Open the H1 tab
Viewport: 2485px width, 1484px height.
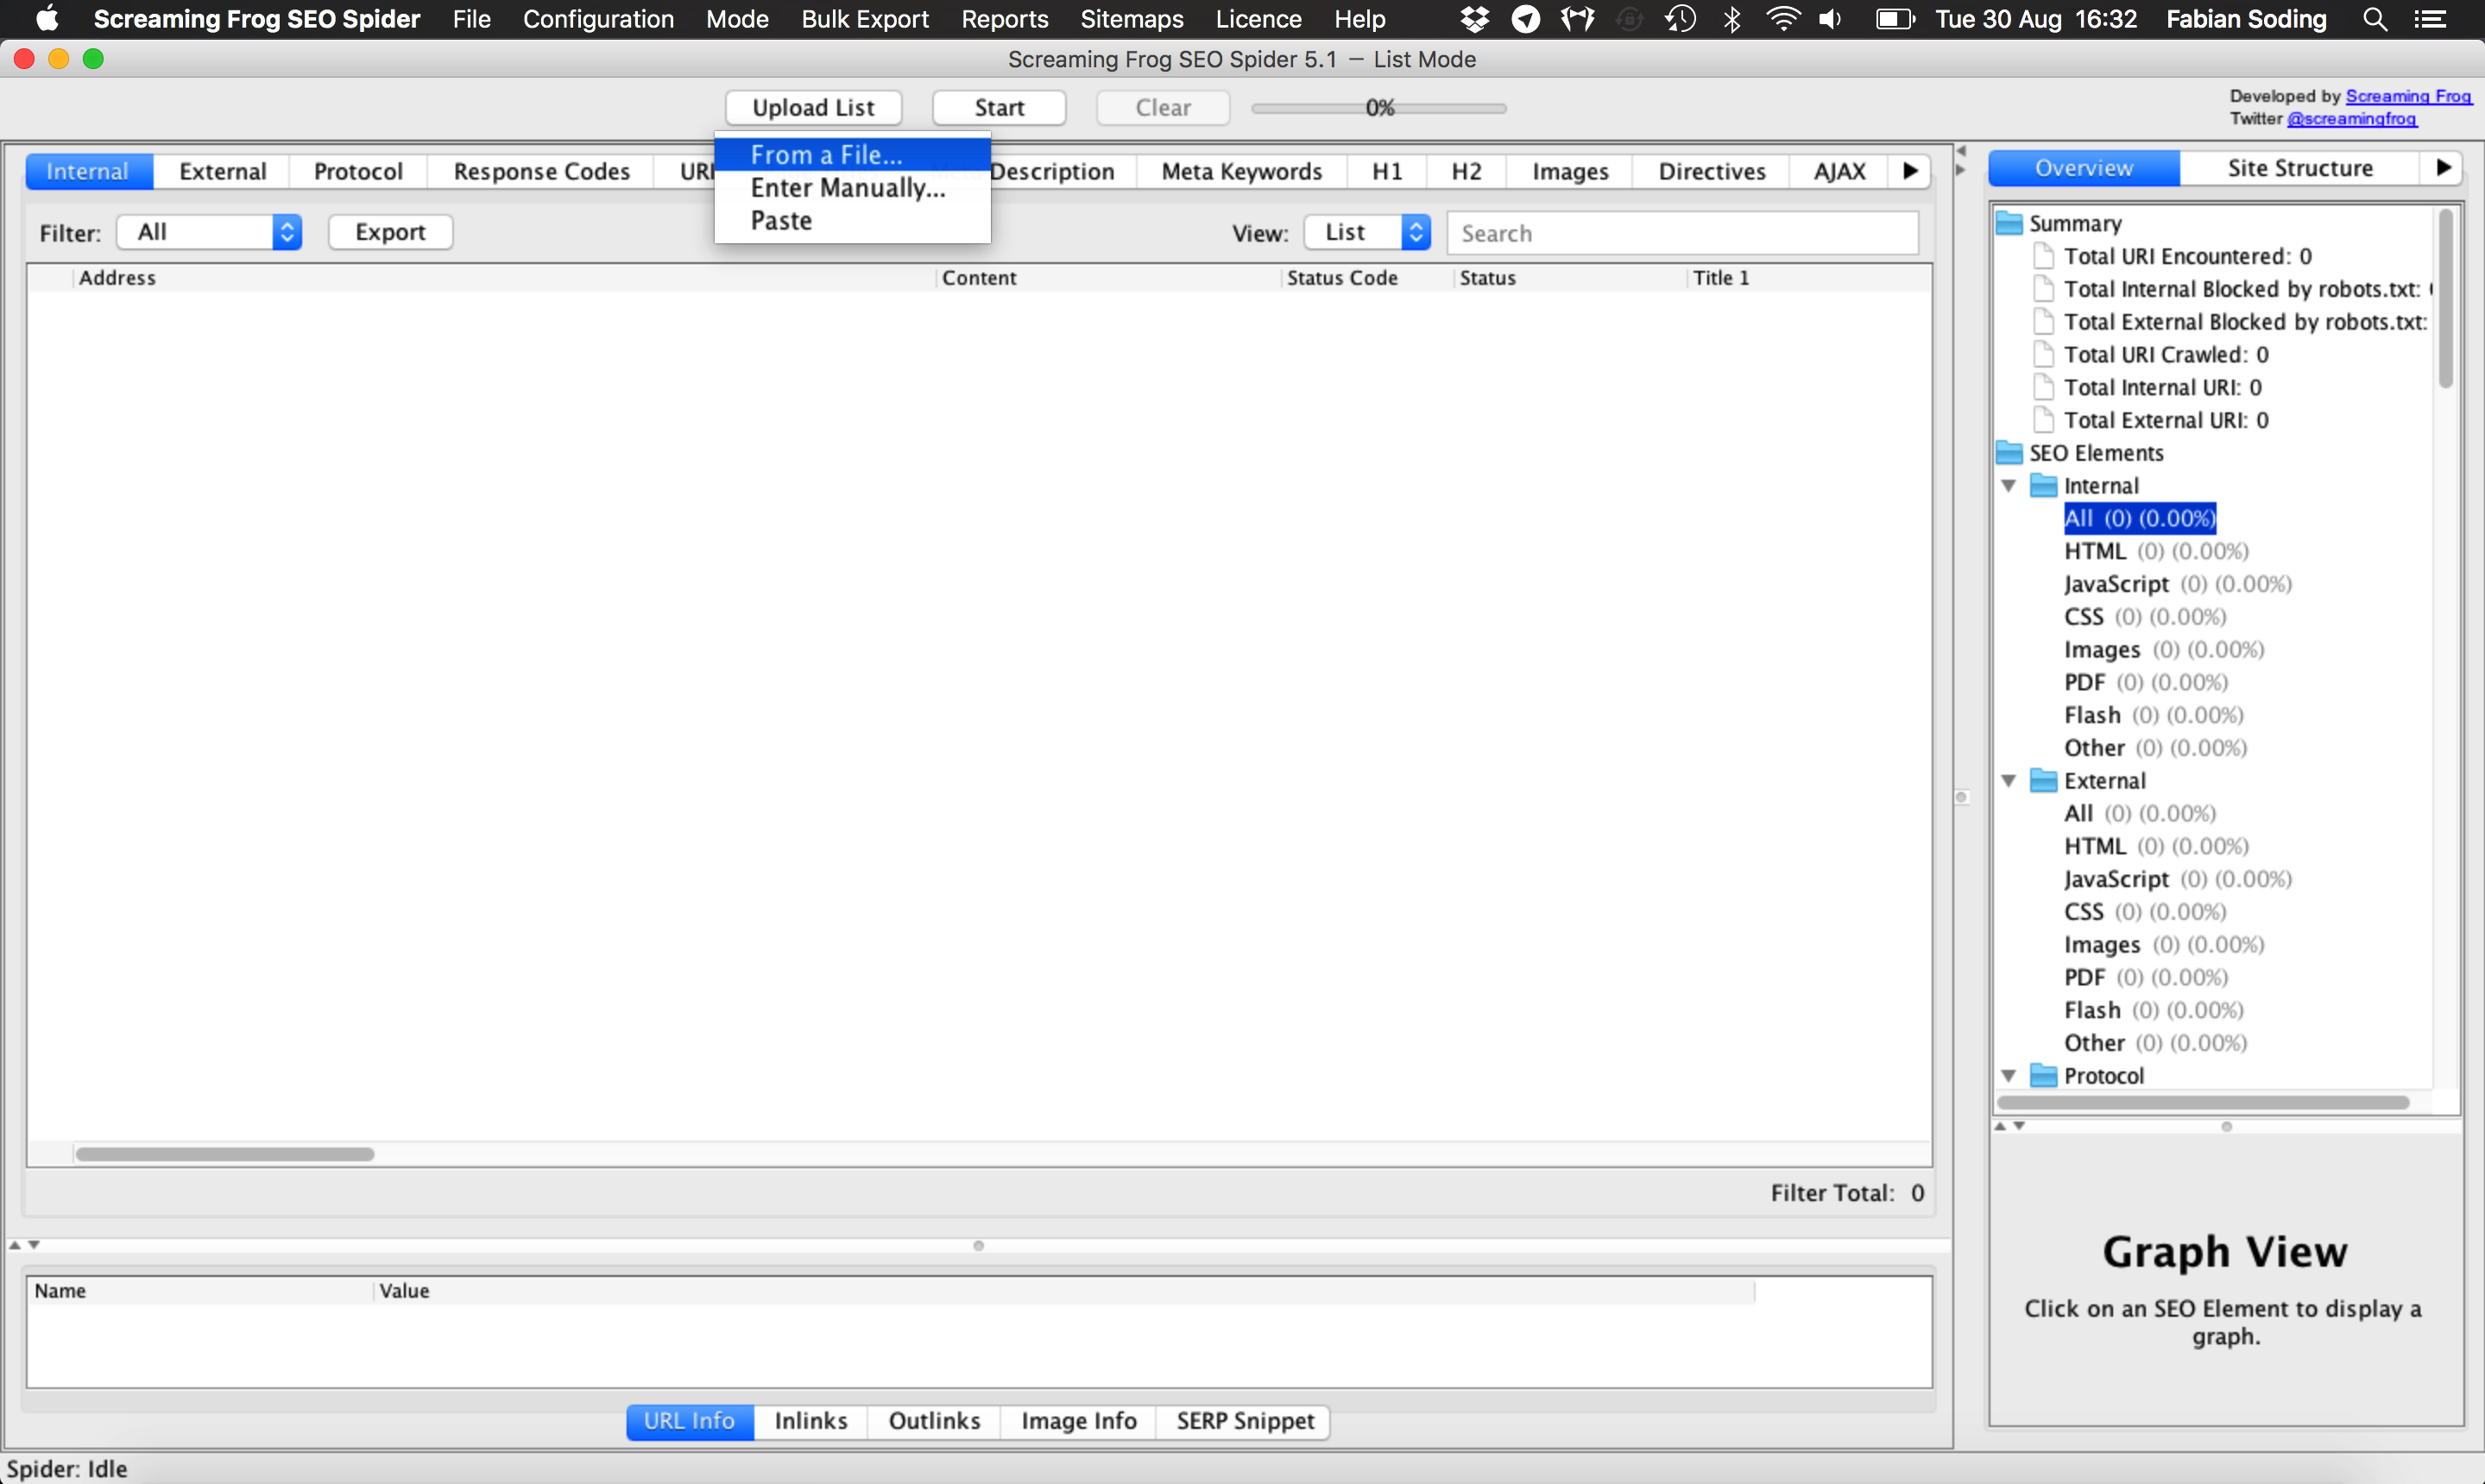[x=1386, y=171]
